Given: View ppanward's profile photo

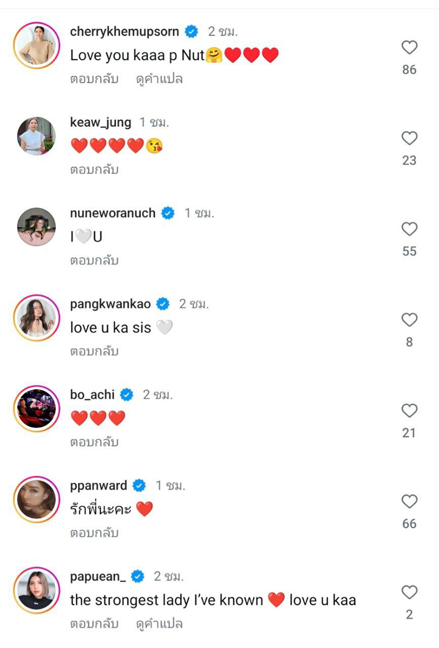Looking at the screenshot, I should coord(36,500).
